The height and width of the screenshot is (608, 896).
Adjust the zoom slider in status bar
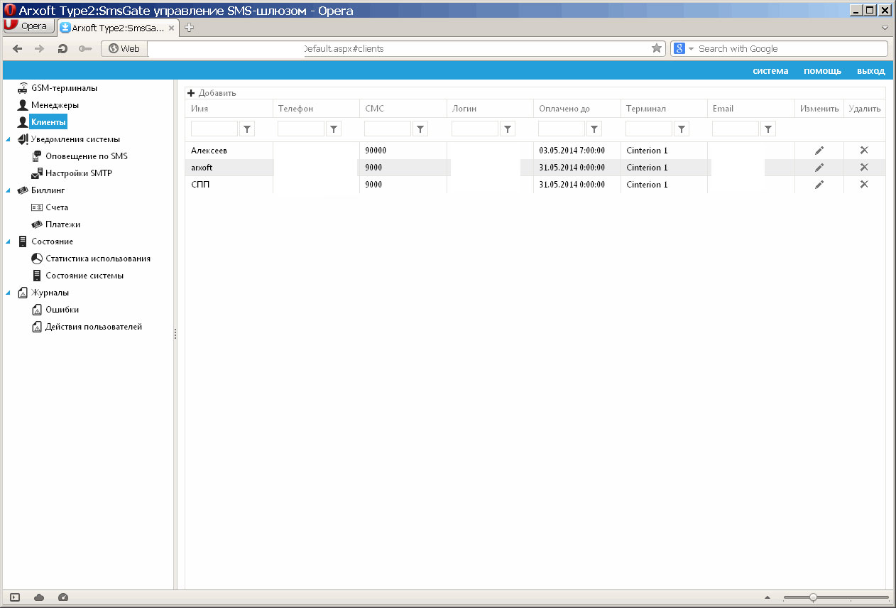tap(813, 597)
